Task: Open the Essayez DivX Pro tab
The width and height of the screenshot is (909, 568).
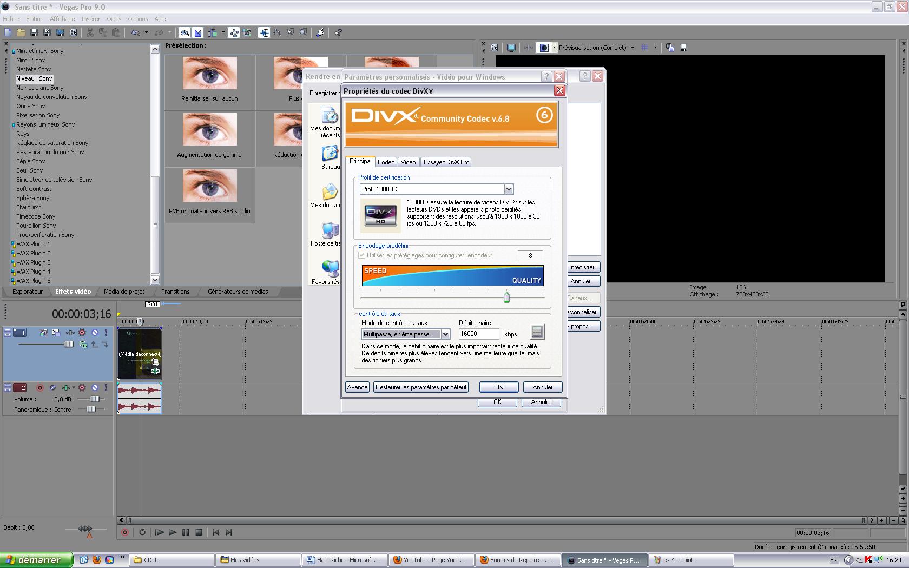Action: click(x=446, y=162)
